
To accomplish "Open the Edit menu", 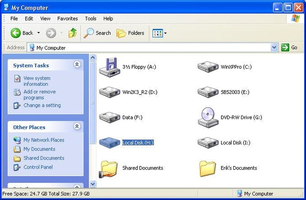I will 29,19.
